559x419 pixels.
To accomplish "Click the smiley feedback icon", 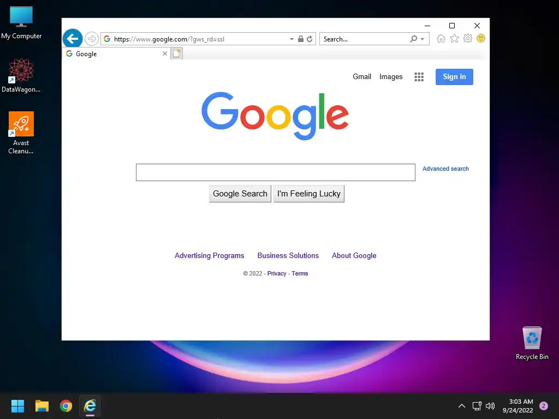I will coord(481,38).
